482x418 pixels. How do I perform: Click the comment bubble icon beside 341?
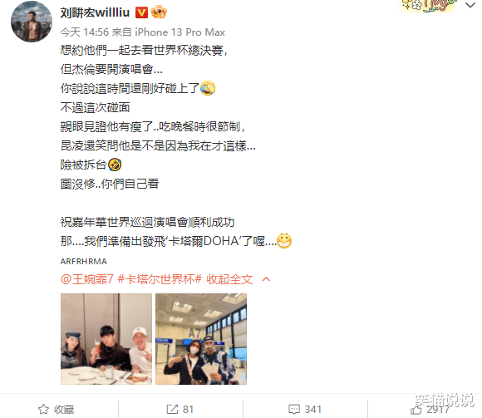point(294,410)
